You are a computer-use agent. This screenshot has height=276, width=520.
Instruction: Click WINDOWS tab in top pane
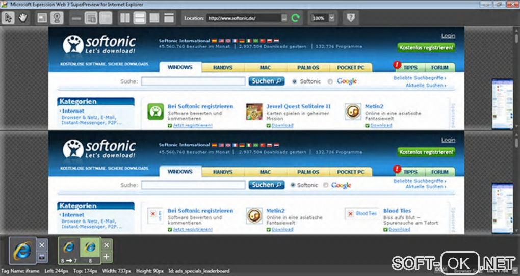(180, 67)
